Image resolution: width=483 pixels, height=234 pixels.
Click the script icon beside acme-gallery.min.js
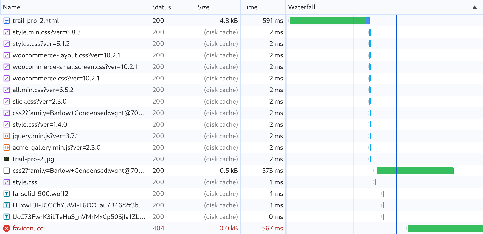[x=7, y=147]
